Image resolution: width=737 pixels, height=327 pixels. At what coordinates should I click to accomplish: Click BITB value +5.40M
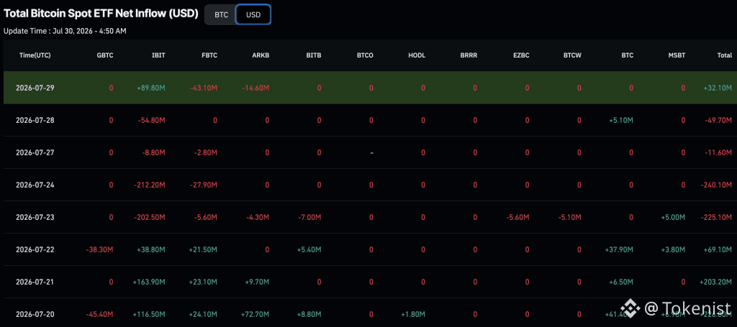click(309, 249)
